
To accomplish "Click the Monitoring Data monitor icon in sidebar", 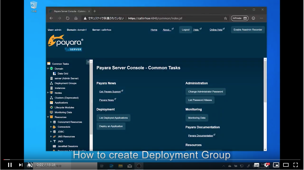I will pos(51,112).
